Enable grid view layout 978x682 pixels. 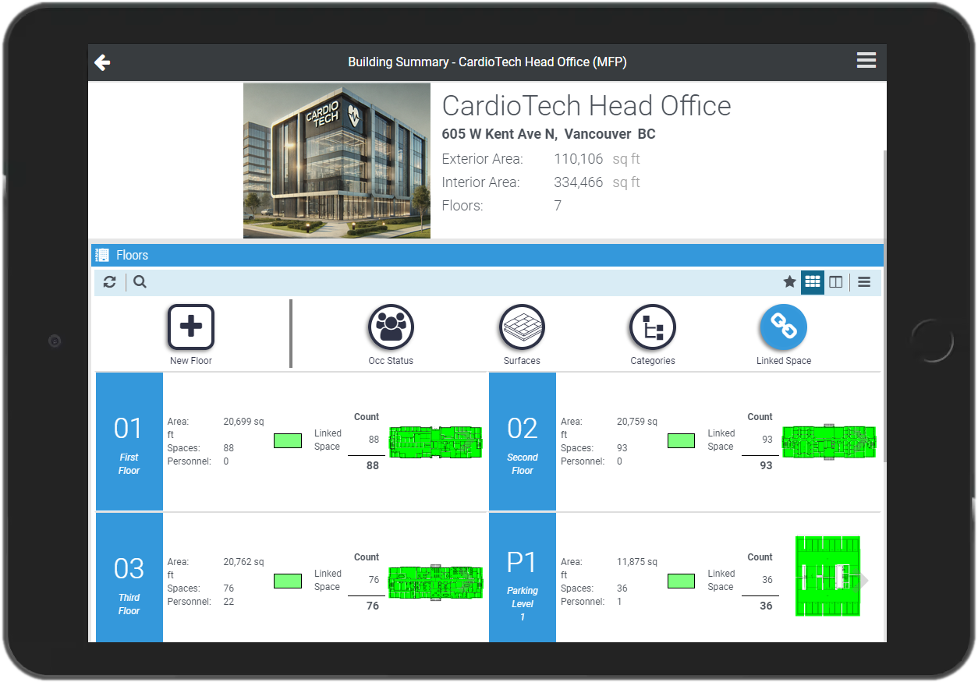point(812,281)
